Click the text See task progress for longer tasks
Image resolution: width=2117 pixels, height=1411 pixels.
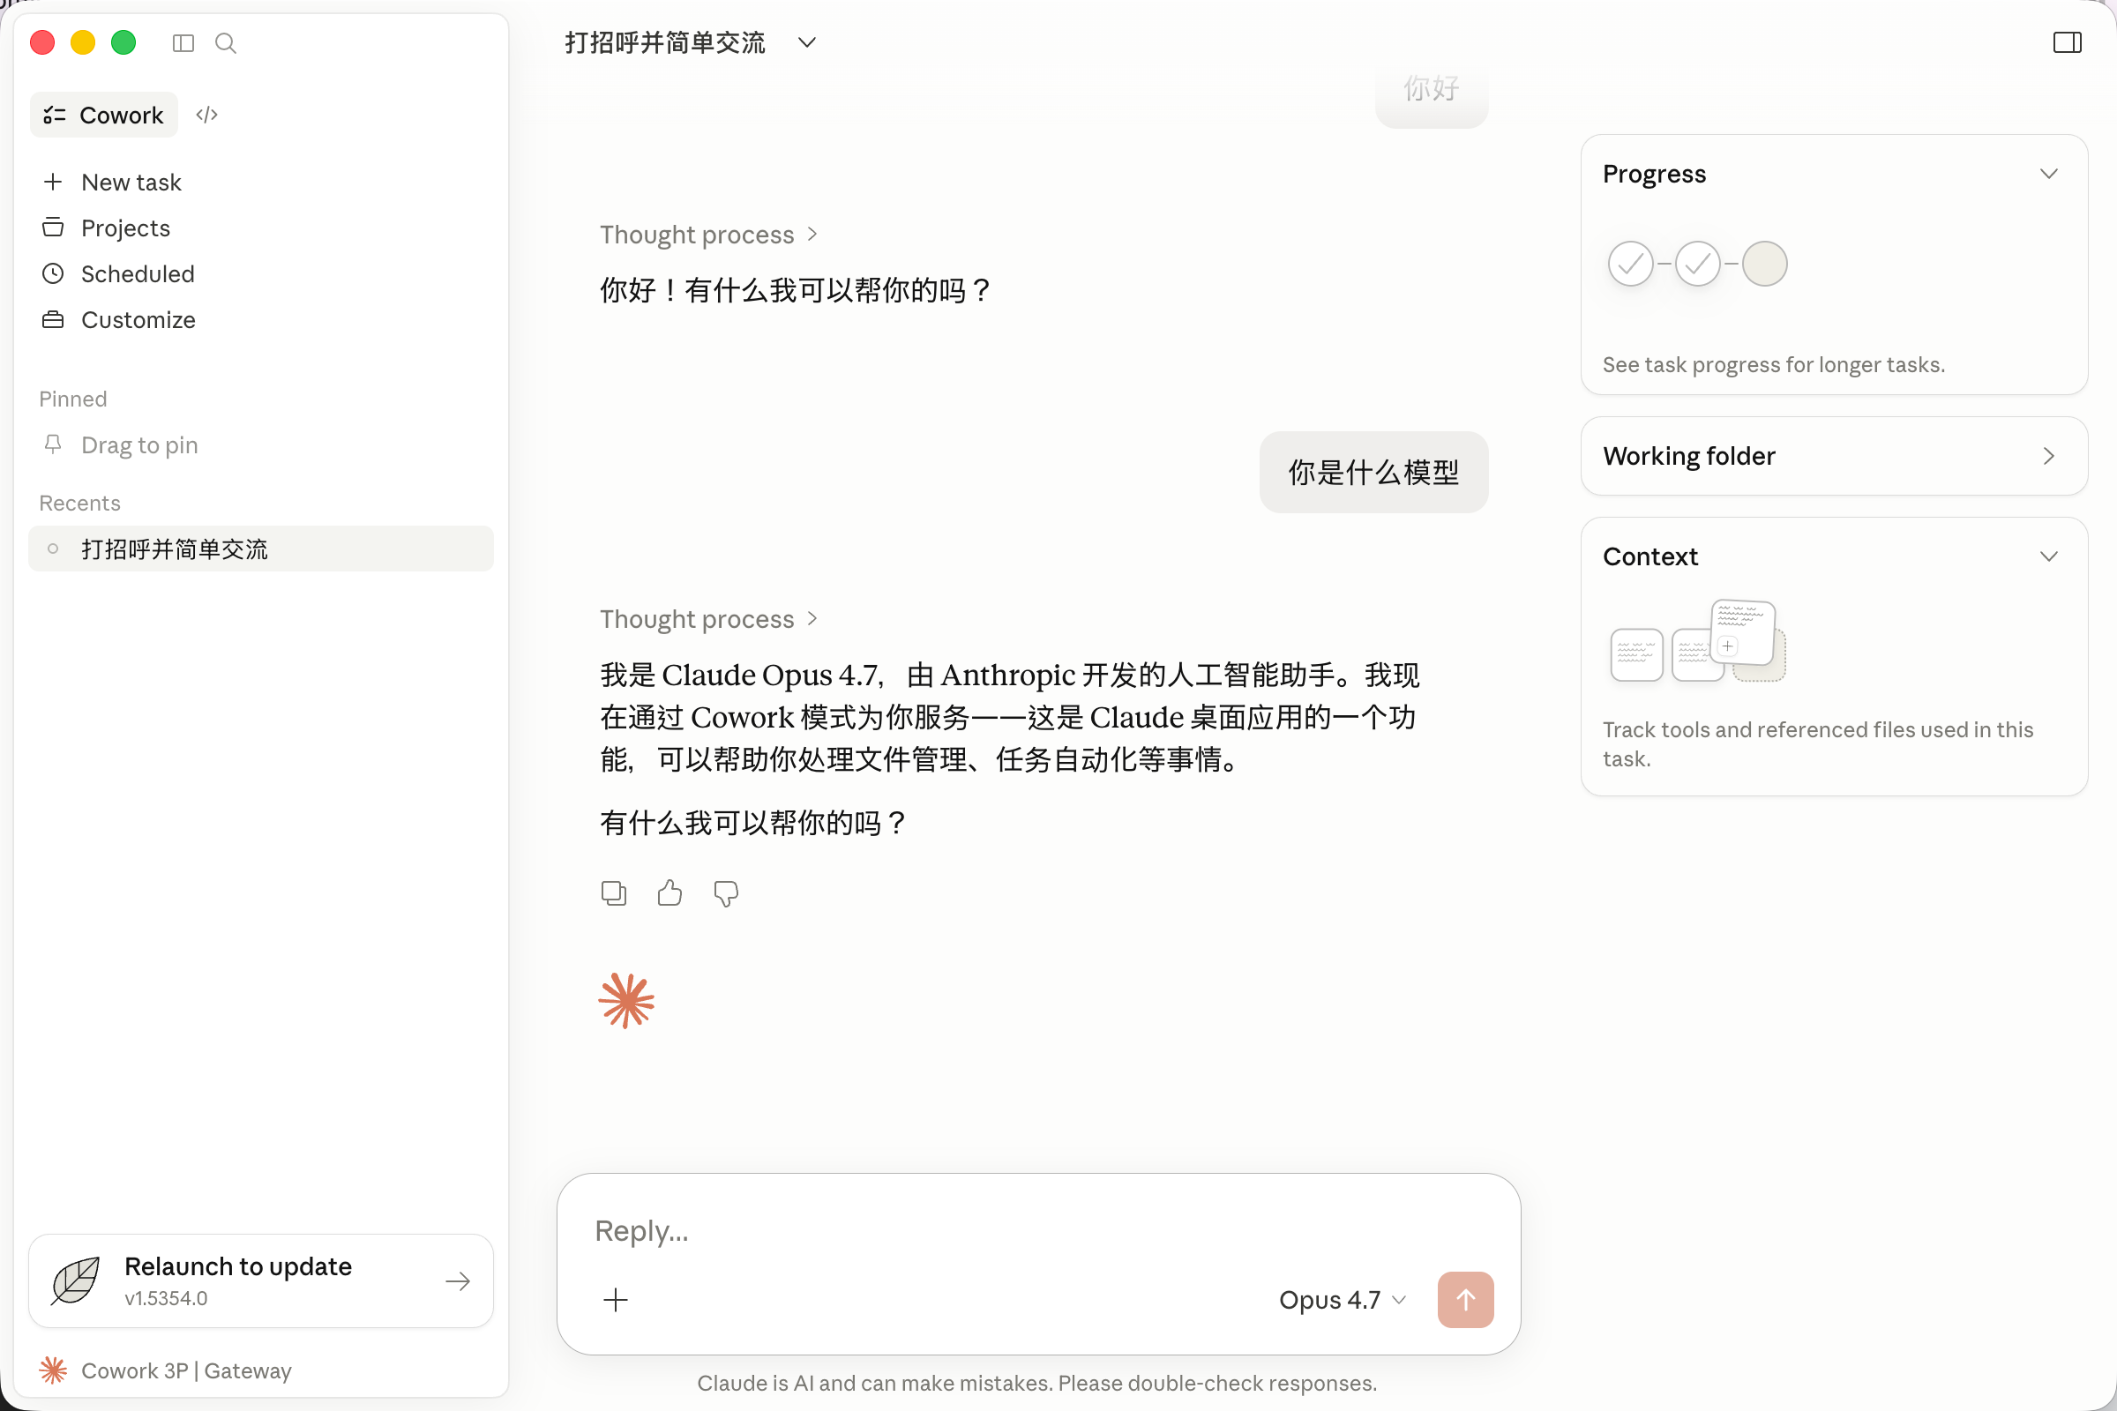[x=1773, y=364]
